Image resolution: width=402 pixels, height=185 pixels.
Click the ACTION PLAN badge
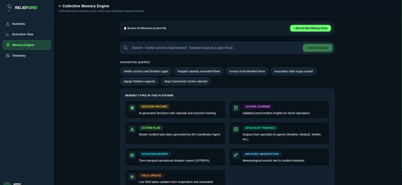(x=151, y=128)
